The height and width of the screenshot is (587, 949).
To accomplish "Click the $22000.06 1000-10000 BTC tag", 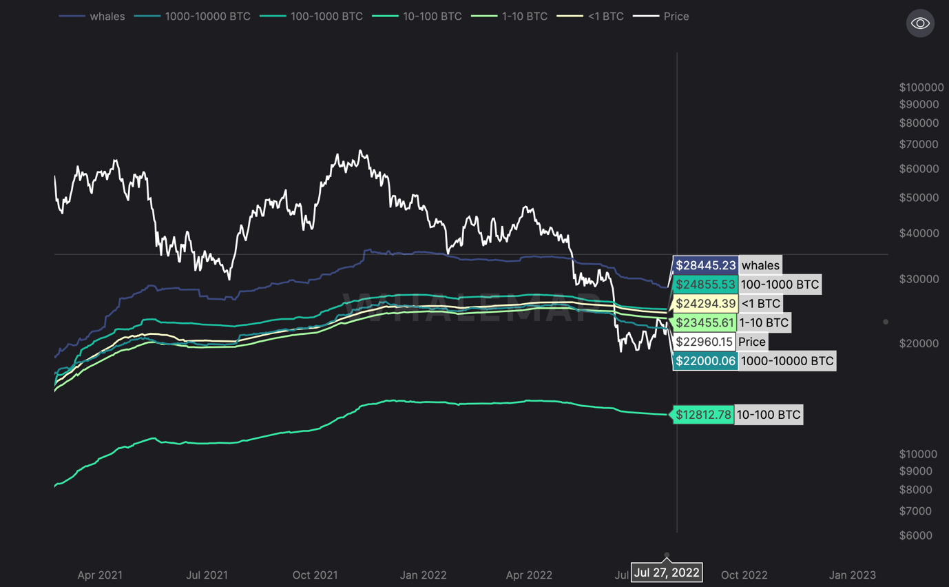I will click(706, 361).
